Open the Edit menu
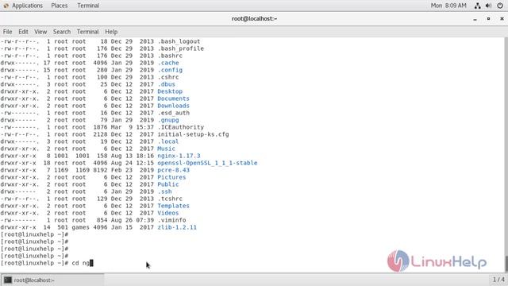The width and height of the screenshot is (508, 286). [23, 32]
